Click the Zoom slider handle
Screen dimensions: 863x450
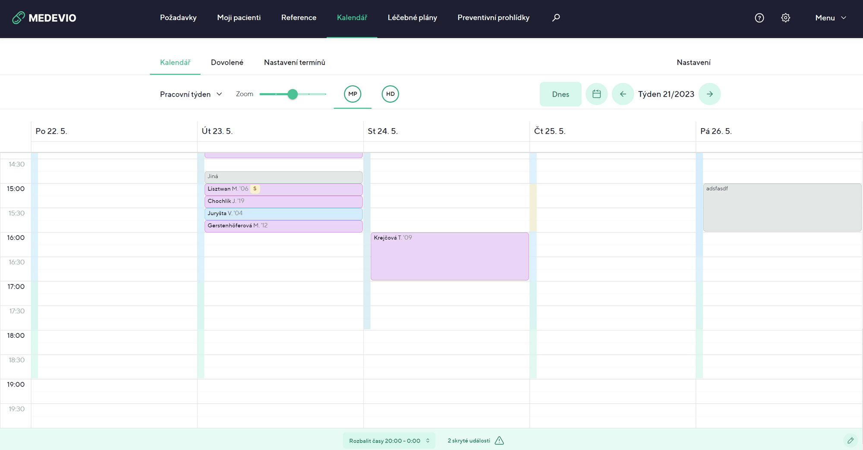pyautogui.click(x=293, y=94)
